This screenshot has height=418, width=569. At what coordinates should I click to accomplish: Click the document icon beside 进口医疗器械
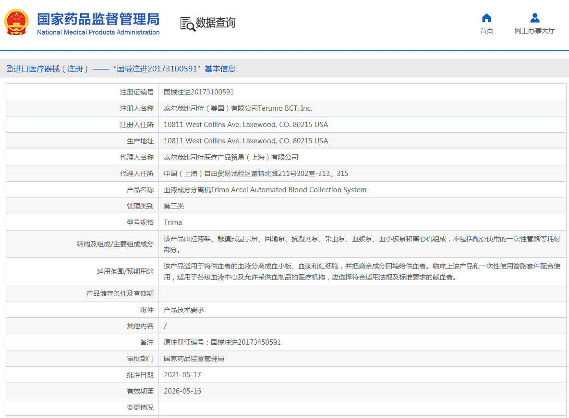tap(9, 69)
